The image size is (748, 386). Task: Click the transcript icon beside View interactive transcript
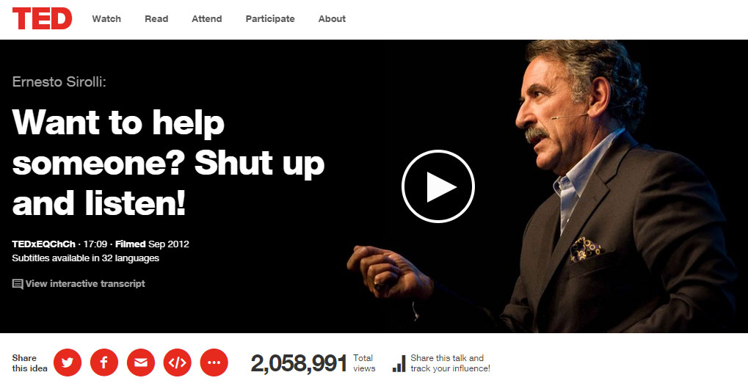18,285
